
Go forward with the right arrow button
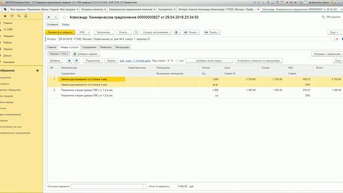coord(56,17)
